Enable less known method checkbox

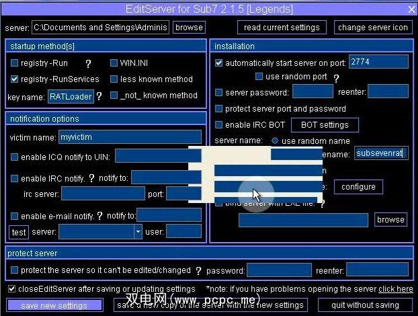click(114, 79)
